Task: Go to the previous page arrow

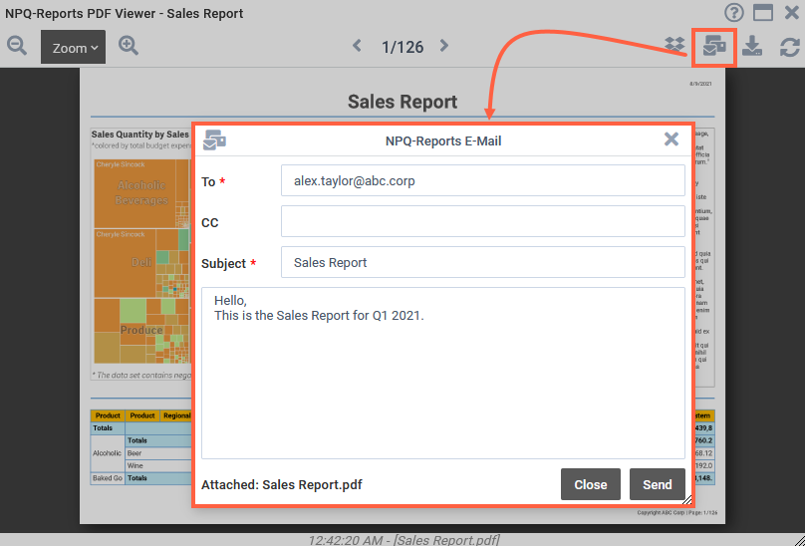Action: click(x=358, y=46)
